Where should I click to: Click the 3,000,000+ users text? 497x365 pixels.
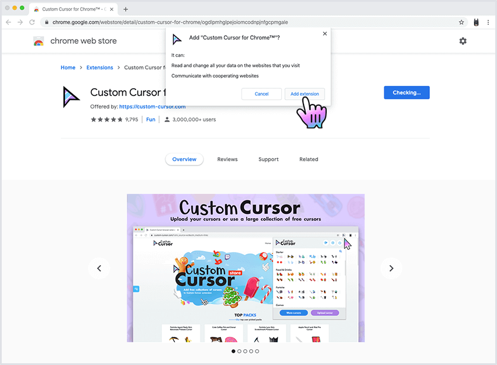194,119
